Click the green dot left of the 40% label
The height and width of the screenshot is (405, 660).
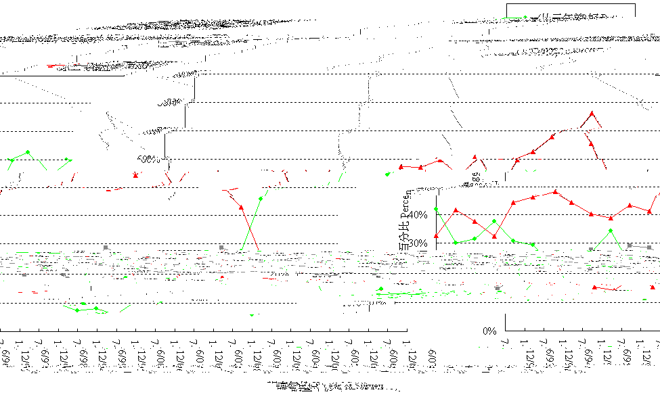tap(436, 210)
